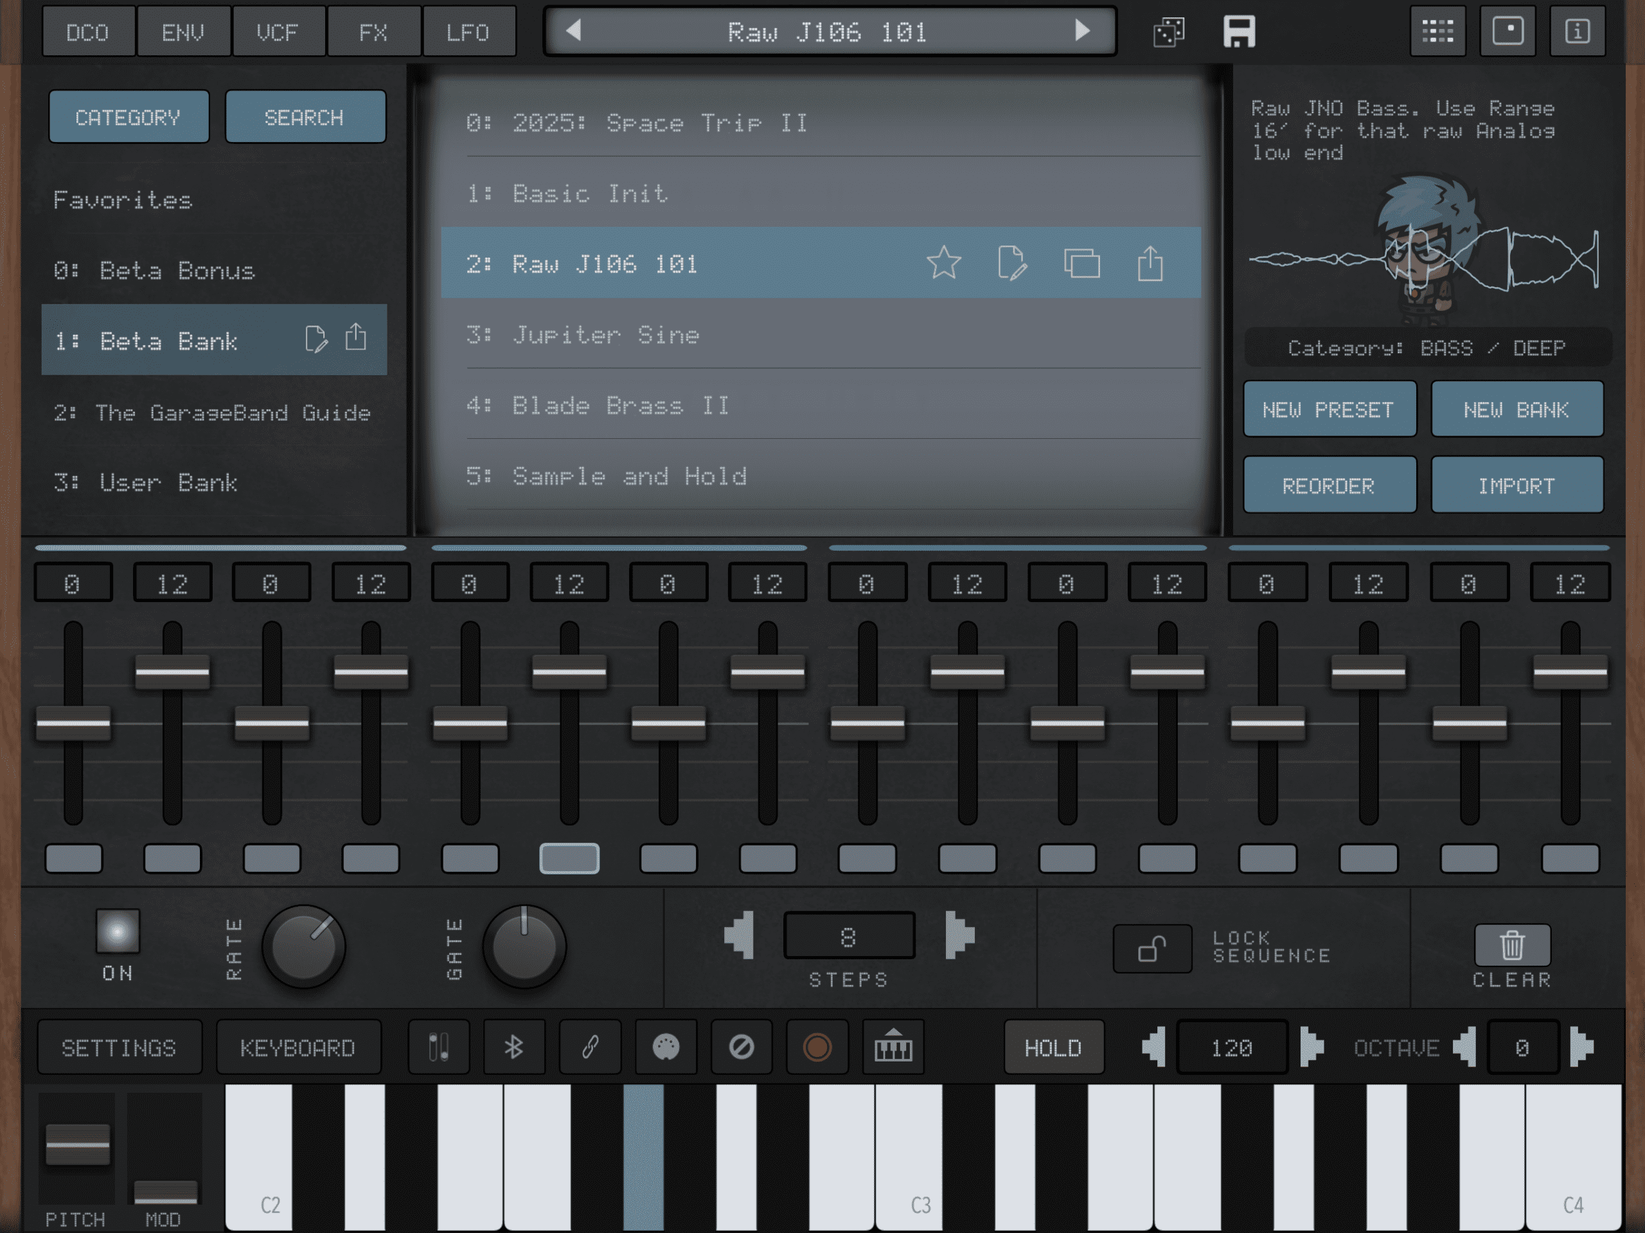
Task: Increase the tempo from 120
Action: point(1312,1047)
